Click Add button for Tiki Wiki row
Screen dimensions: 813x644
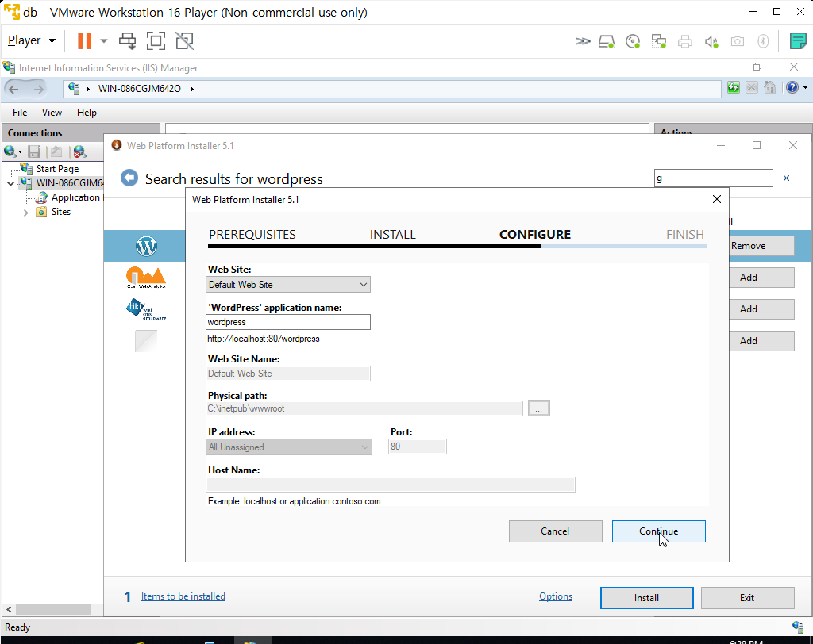(x=761, y=309)
